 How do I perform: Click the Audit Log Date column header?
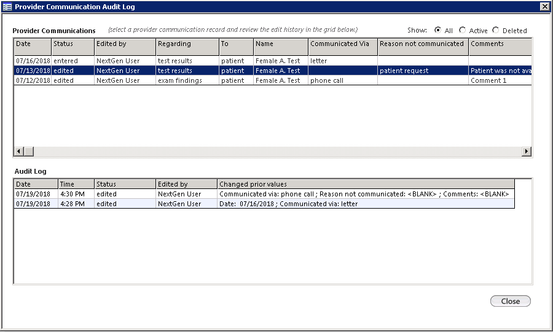(x=36, y=183)
